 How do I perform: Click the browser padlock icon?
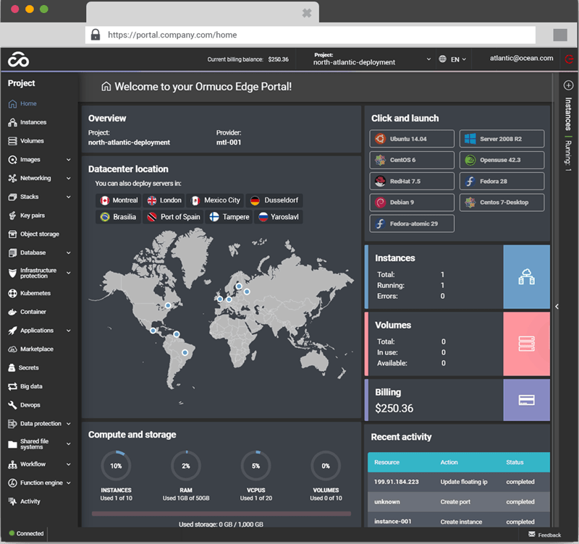coord(96,35)
